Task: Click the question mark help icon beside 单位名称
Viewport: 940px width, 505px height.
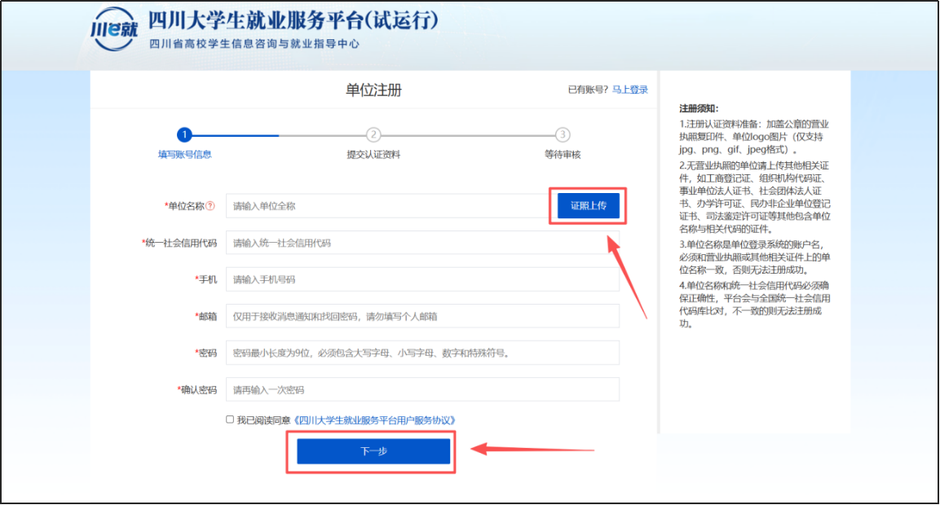Action: 210,206
